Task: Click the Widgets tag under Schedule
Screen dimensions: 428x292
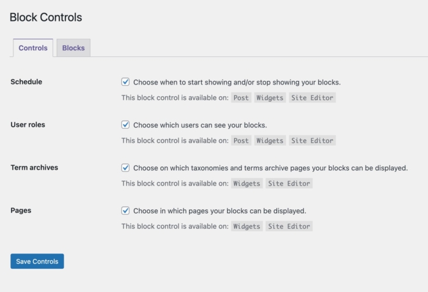Action: point(270,98)
